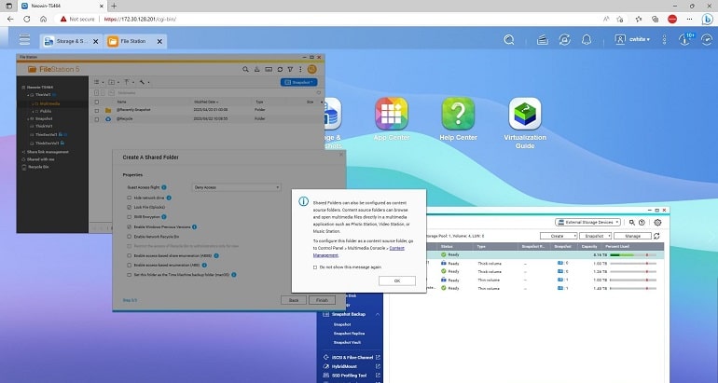Click the orange user avatar icon in File Station
718x383 pixels.
(x=311, y=69)
